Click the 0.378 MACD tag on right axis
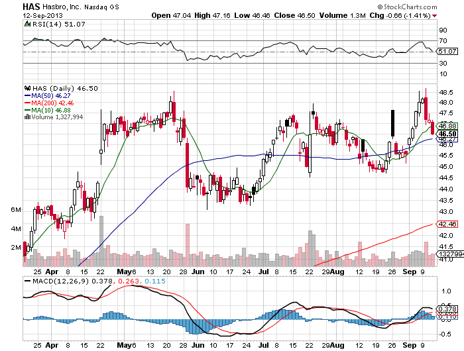 pyautogui.click(x=447, y=309)
